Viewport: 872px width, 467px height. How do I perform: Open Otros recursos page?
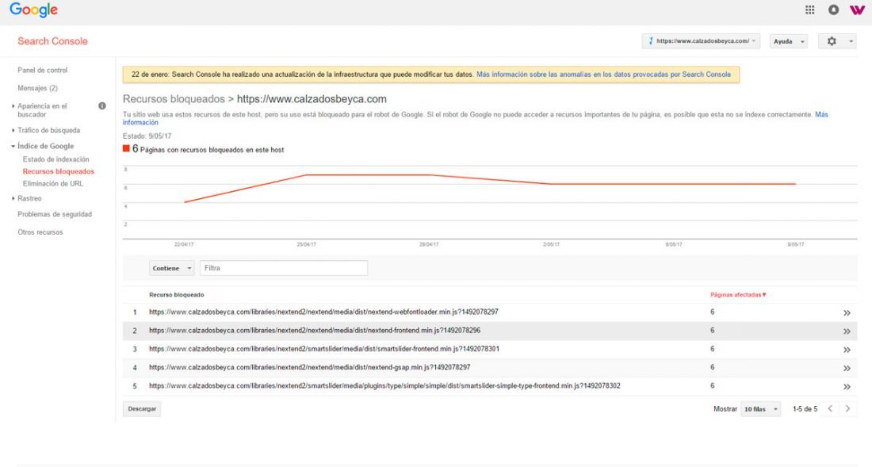pos(40,232)
